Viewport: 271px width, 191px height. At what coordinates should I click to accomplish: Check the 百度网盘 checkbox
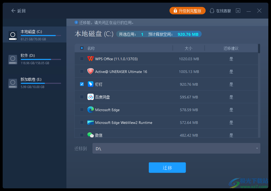click(82, 97)
